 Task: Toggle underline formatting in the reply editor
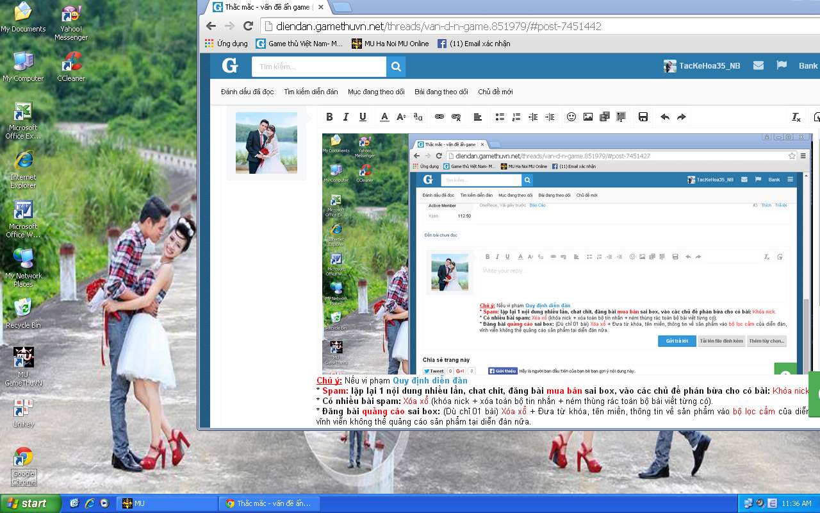tap(363, 117)
